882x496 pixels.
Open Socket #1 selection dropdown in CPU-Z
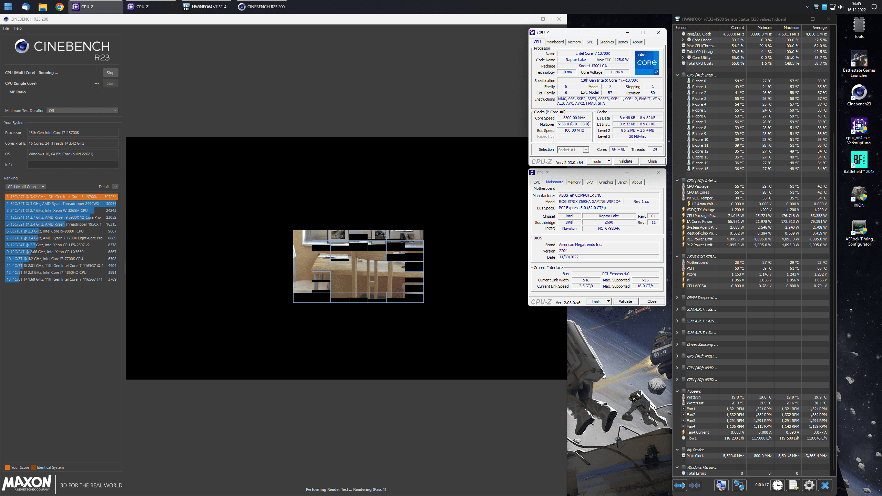[x=573, y=150]
